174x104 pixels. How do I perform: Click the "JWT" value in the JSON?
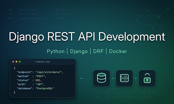click(x=39, y=84)
